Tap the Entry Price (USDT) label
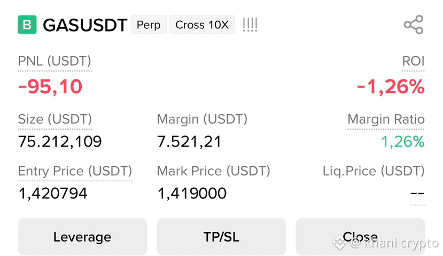The width and height of the screenshot is (443, 256). [x=75, y=171]
